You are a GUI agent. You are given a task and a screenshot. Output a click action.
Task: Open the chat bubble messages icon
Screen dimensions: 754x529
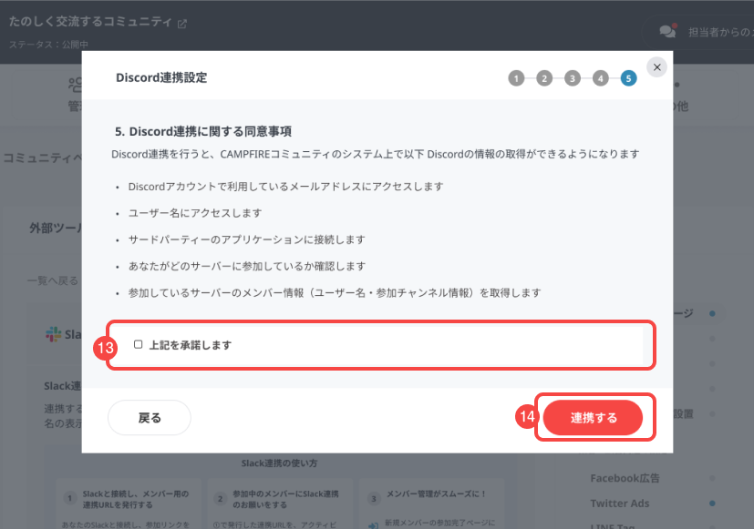(x=667, y=31)
